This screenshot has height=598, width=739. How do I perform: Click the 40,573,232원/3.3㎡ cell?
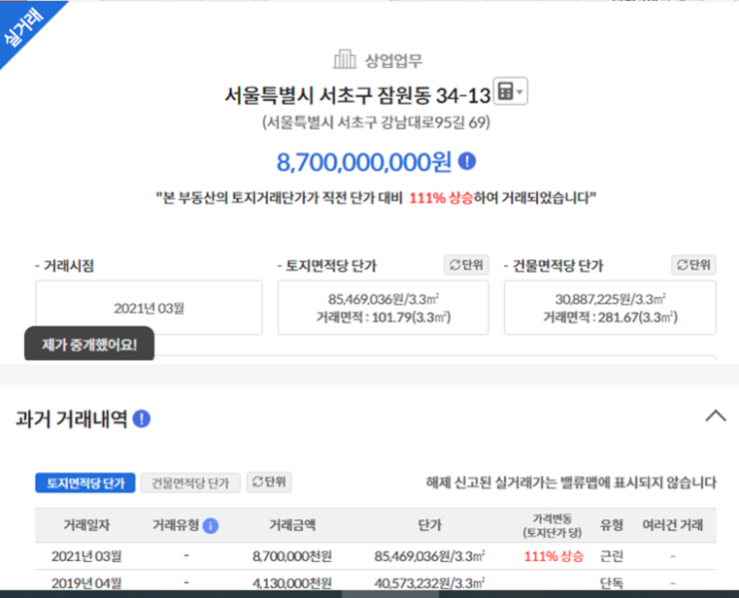429,583
